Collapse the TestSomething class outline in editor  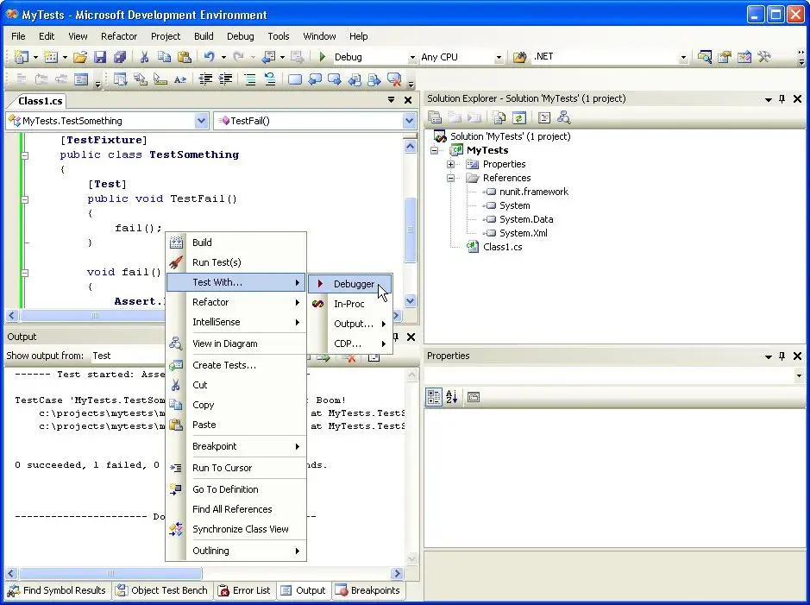(x=24, y=155)
